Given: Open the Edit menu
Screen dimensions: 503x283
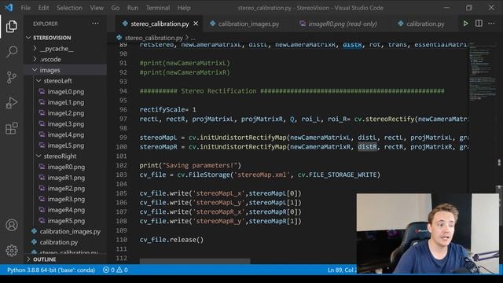Looking at the screenshot, I should [44, 8].
